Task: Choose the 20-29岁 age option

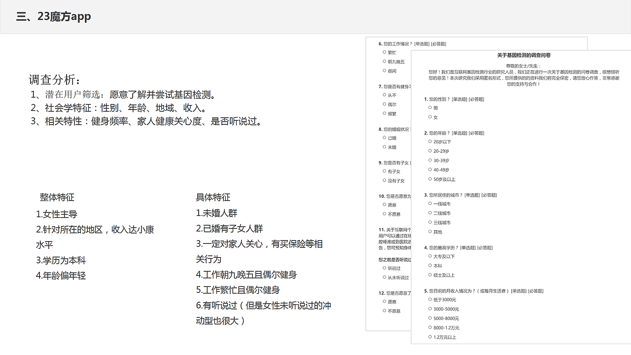Action: 430,151
